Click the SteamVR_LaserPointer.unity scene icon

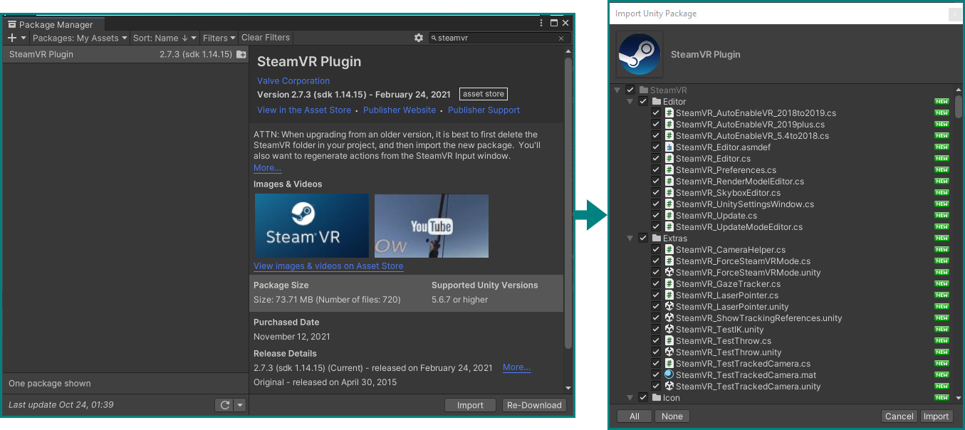tap(669, 307)
